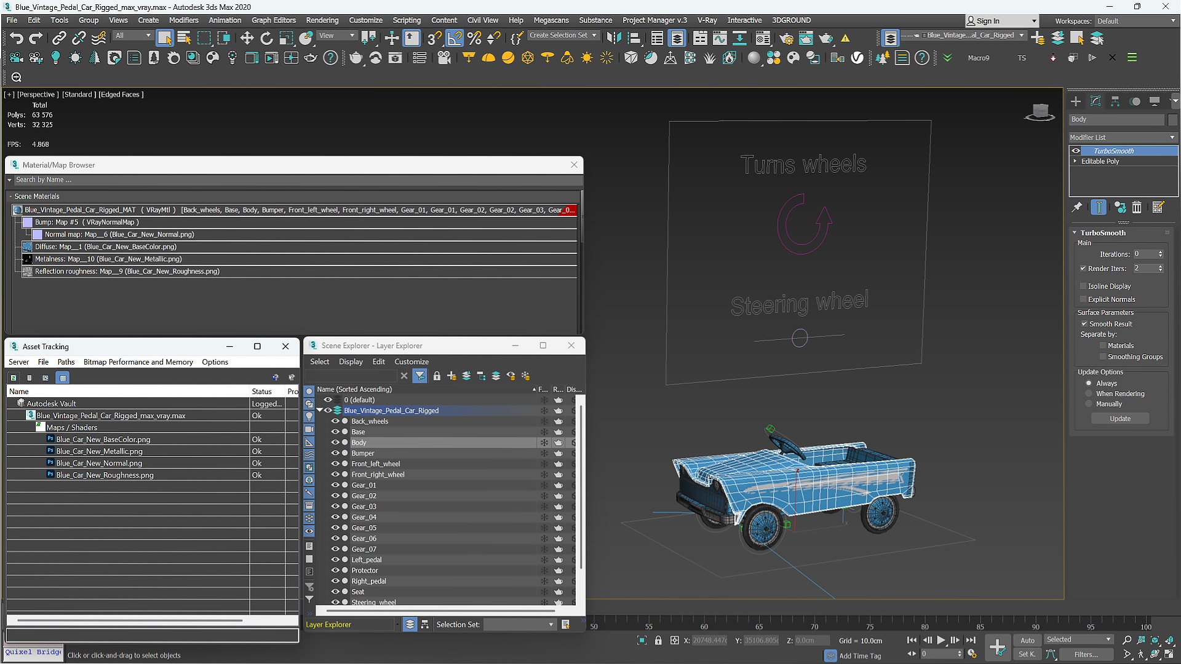Activate the Select Object tool

click(x=164, y=38)
